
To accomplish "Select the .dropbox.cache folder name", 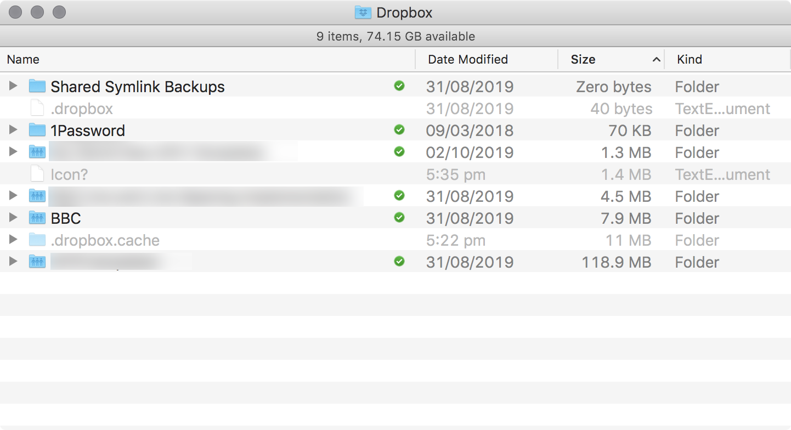I will click(x=105, y=240).
